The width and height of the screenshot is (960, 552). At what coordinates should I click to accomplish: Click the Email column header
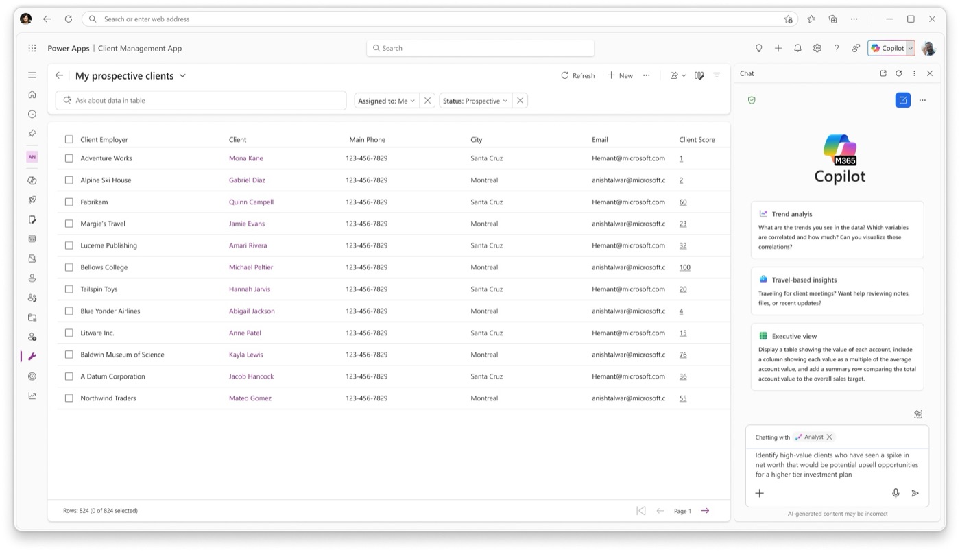(600, 140)
